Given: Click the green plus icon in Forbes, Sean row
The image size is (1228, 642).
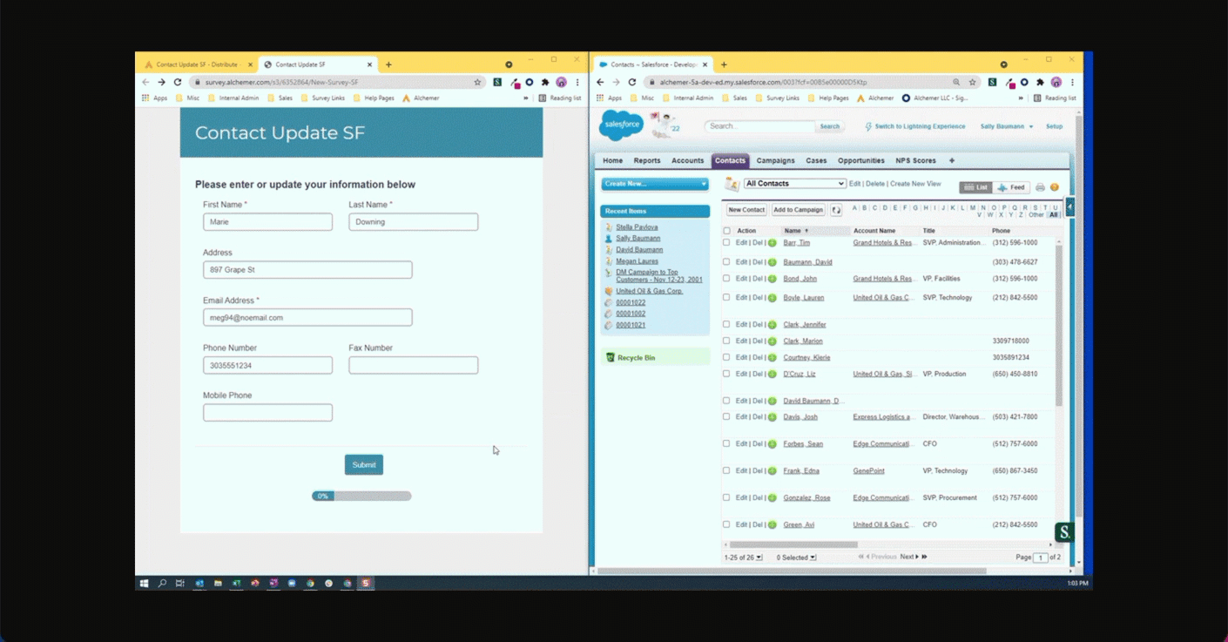Looking at the screenshot, I should pyautogui.click(x=772, y=444).
